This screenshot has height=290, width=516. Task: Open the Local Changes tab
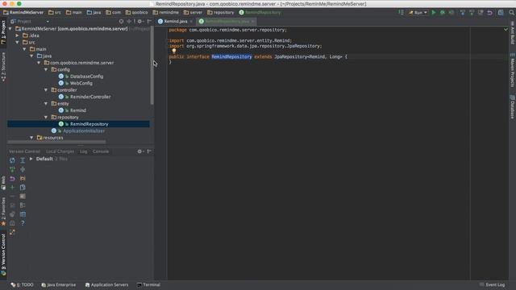(60, 151)
